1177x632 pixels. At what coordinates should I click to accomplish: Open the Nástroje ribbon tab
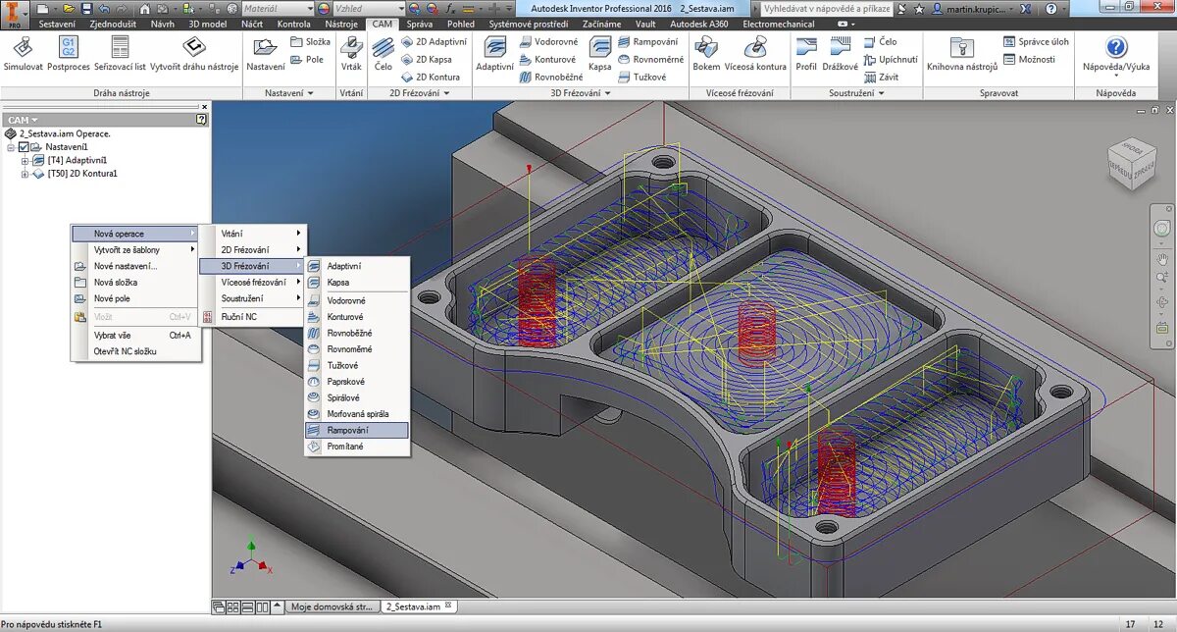(x=341, y=24)
